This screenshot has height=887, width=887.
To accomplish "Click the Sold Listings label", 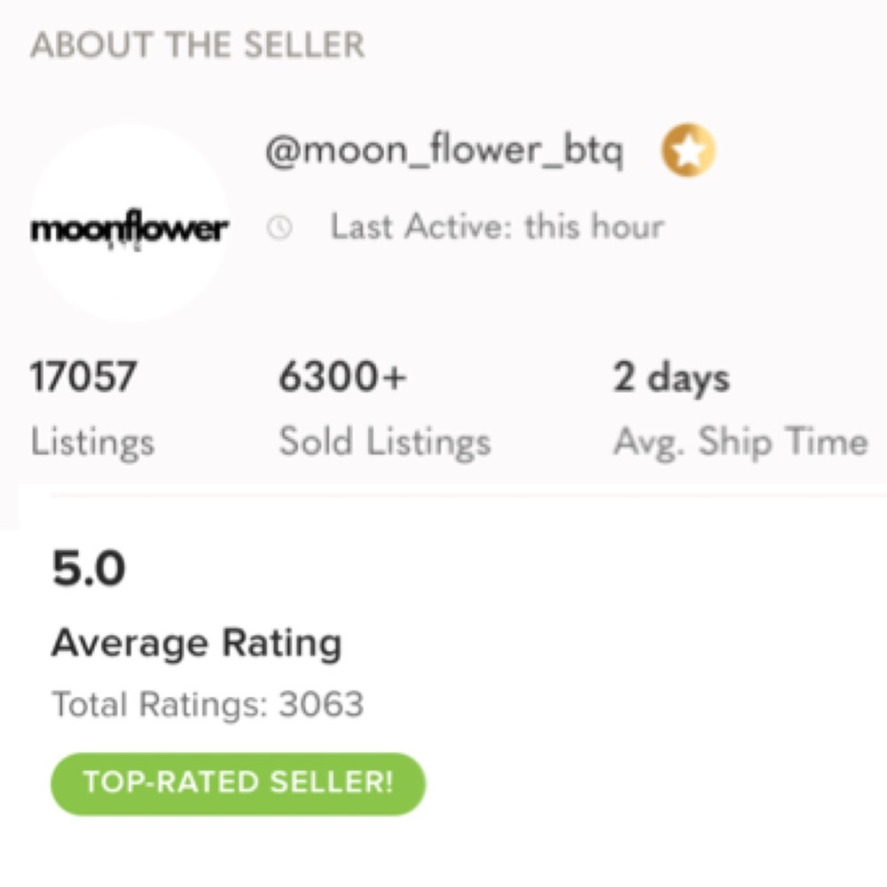I will tap(385, 443).
